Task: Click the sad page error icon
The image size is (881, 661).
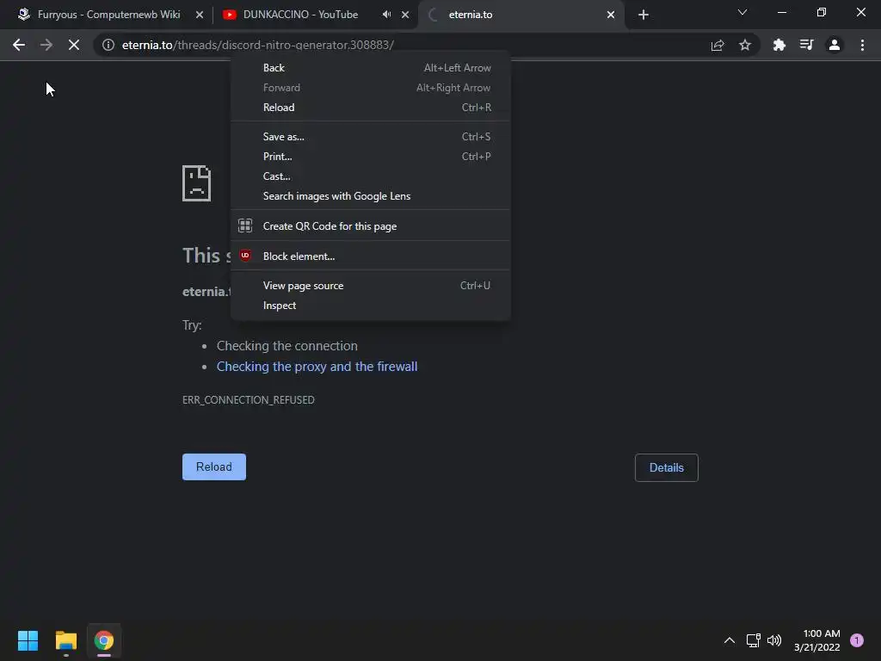Action: point(197,183)
